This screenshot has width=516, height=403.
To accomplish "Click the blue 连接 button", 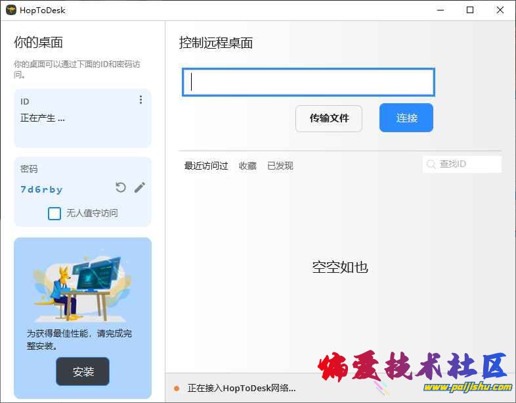I will tap(406, 118).
